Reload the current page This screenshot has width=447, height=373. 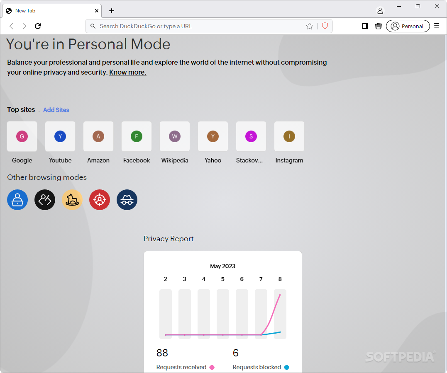(38, 26)
